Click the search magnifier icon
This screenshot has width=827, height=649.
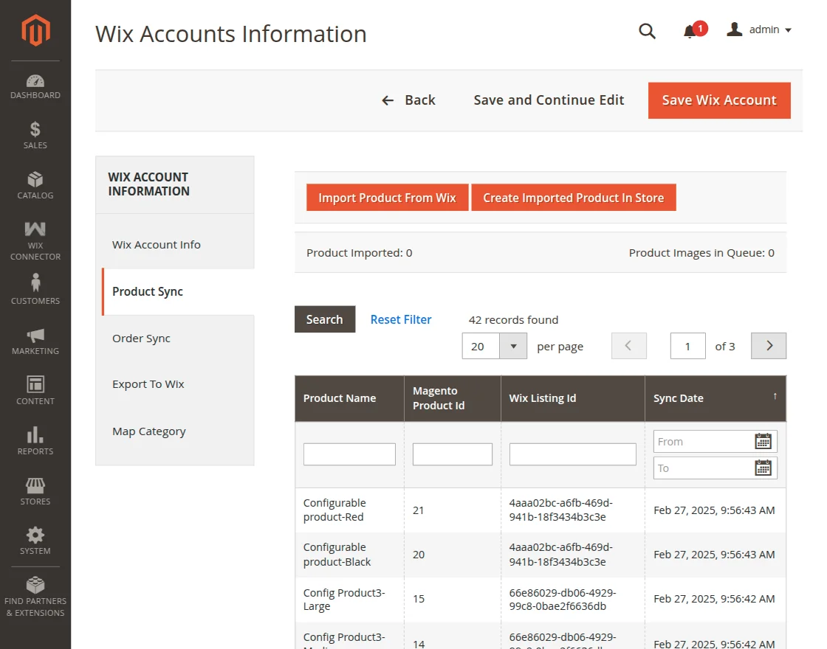point(647,31)
